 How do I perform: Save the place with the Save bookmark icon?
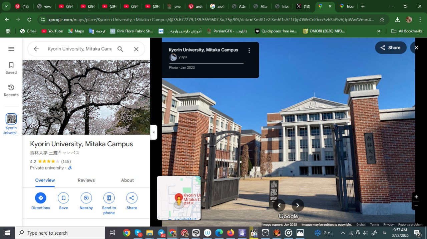click(x=63, y=198)
